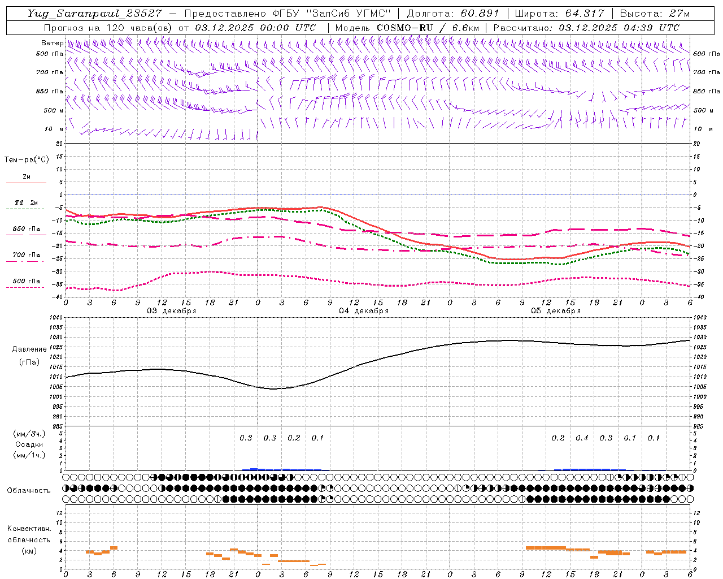Click the '03 декабря' date label
The image size is (723, 579).
[172, 311]
